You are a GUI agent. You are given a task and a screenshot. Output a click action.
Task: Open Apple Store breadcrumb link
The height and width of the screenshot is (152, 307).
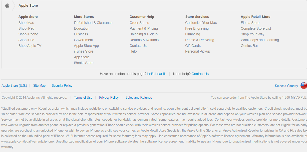tap(28, 5)
